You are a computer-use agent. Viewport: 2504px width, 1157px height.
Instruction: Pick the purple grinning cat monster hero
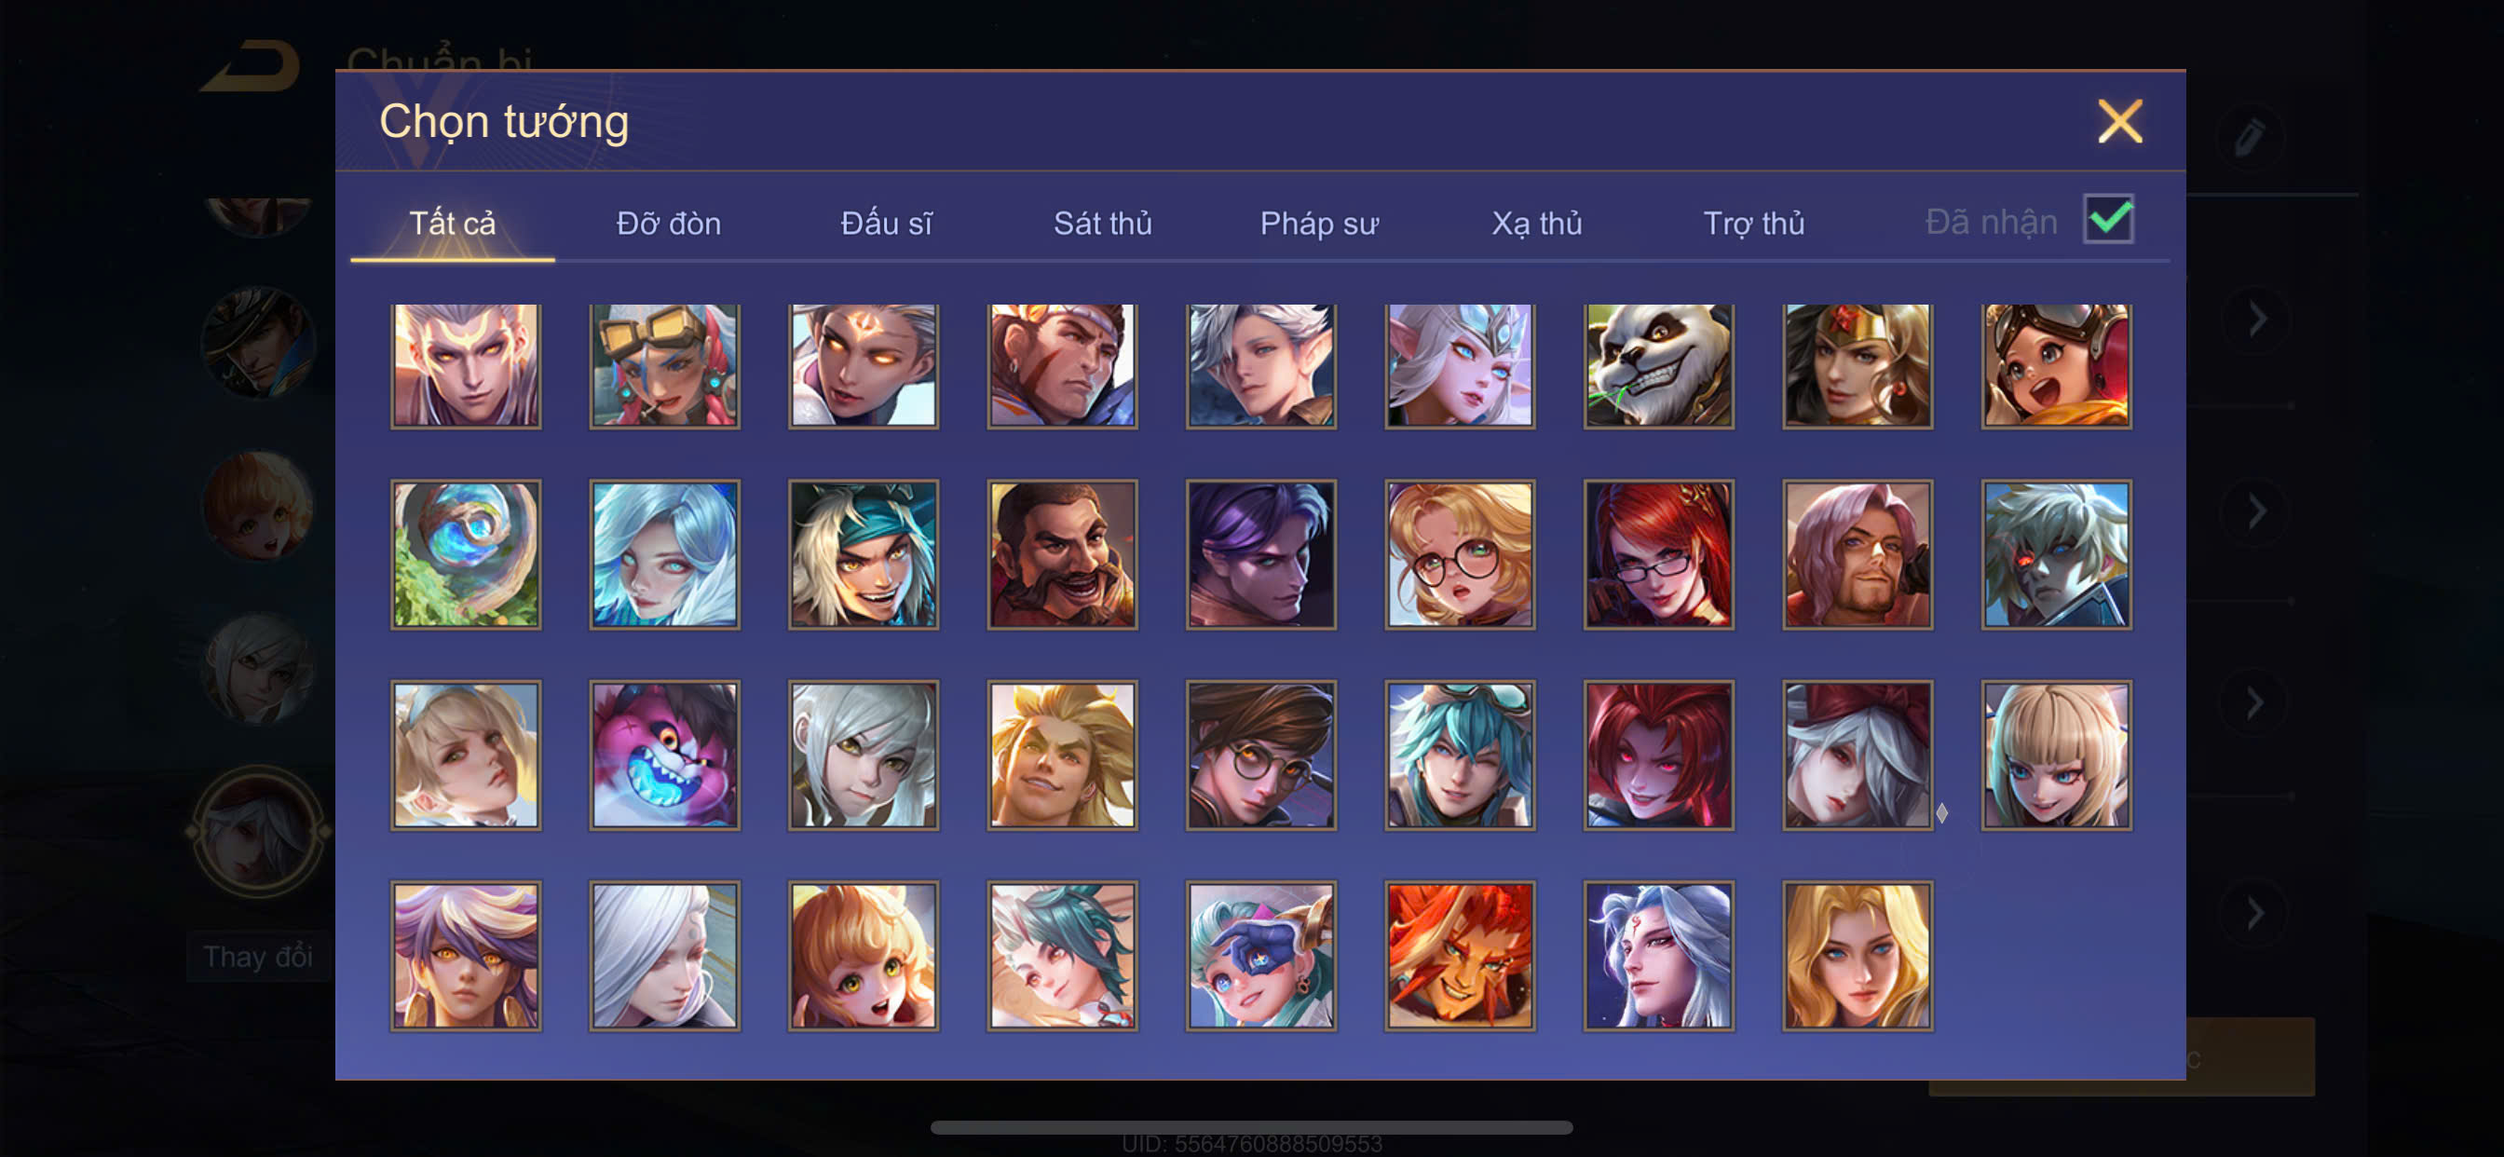coord(665,755)
